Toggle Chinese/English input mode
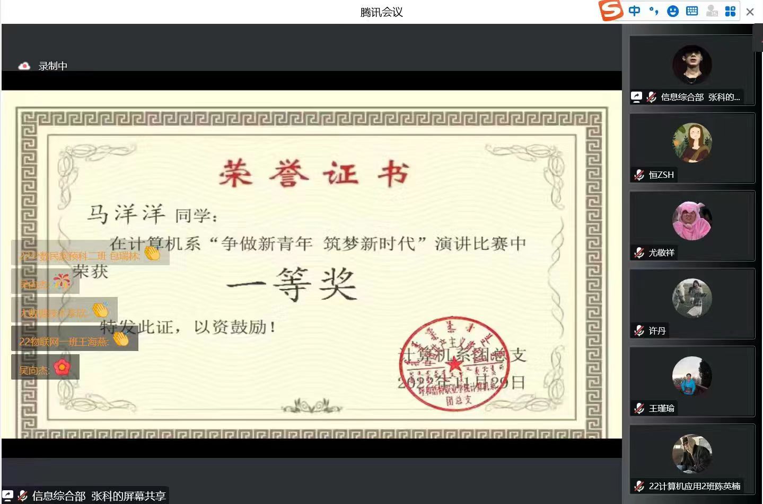 pyautogui.click(x=634, y=11)
